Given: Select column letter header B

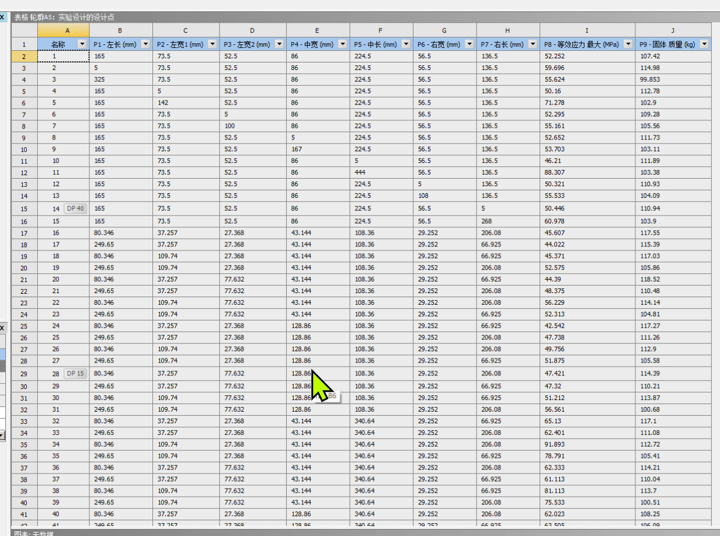Looking at the screenshot, I should (x=121, y=30).
